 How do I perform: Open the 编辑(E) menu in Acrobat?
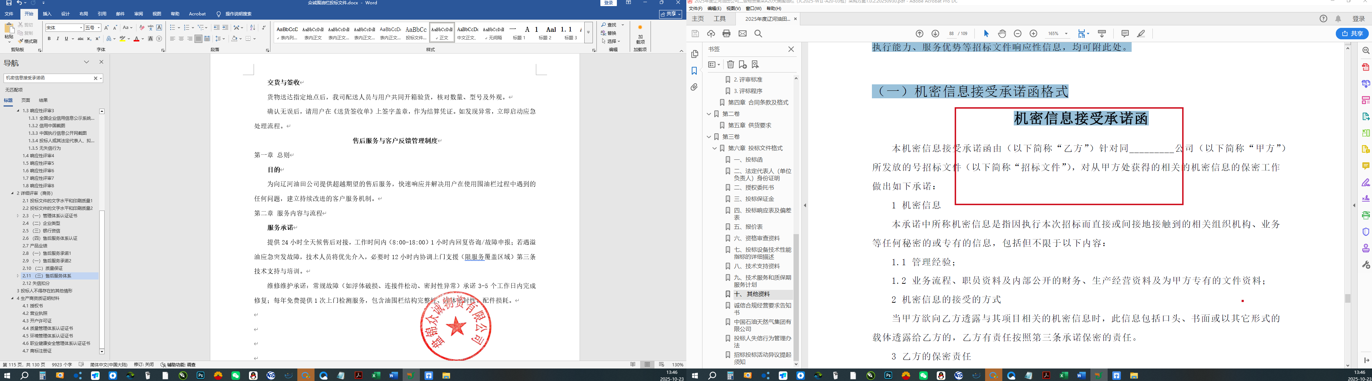pos(714,9)
